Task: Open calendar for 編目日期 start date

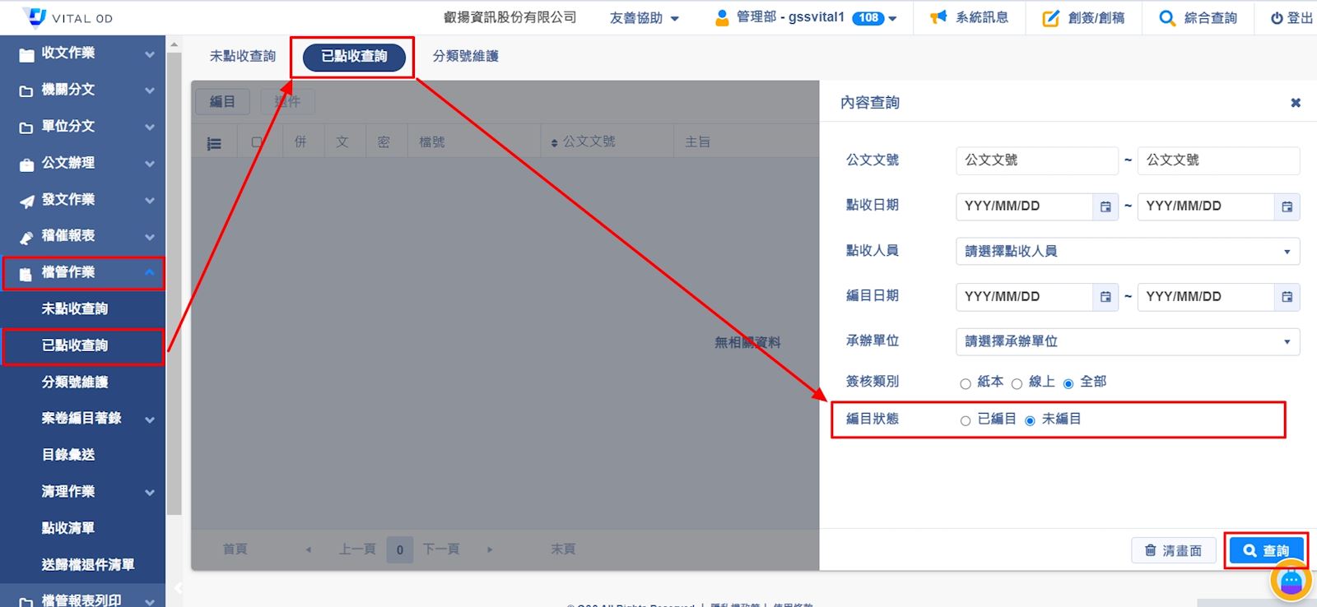Action: (1105, 297)
